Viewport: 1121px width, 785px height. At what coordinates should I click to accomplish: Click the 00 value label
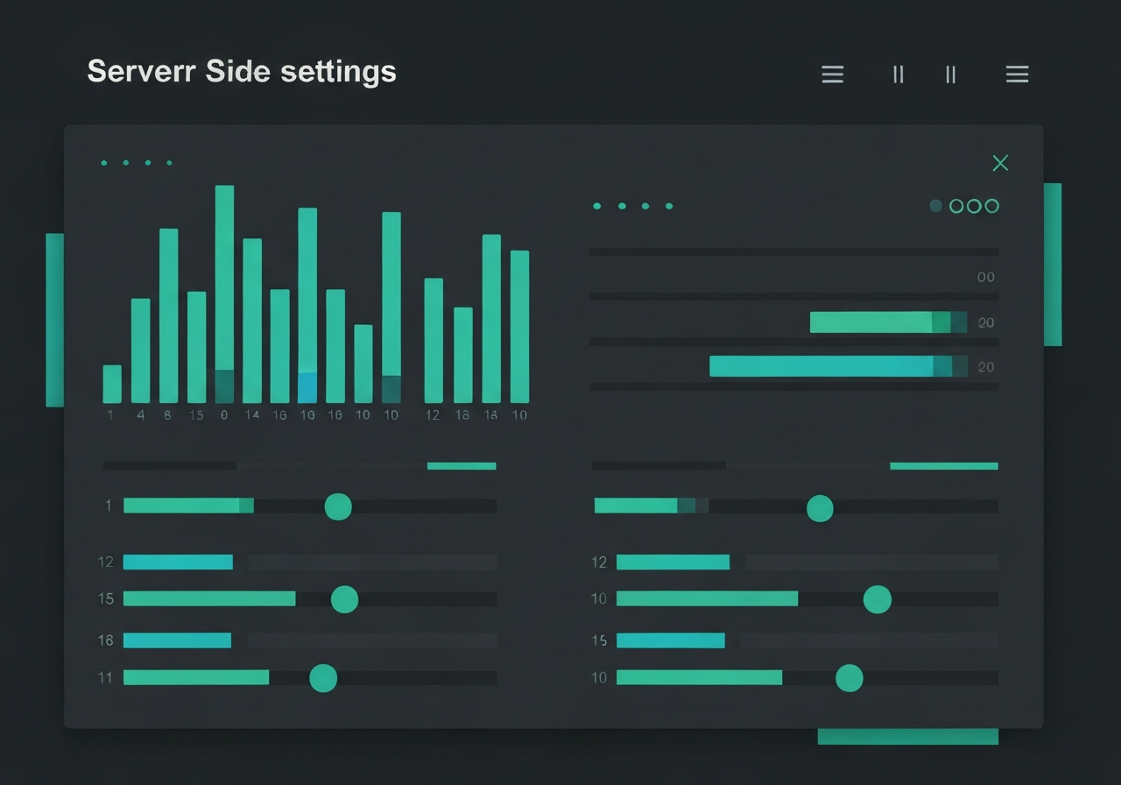coord(986,277)
